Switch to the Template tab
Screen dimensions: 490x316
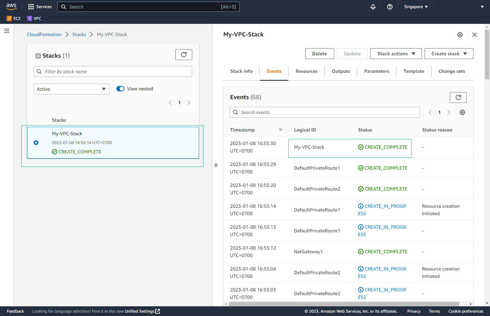tap(414, 71)
